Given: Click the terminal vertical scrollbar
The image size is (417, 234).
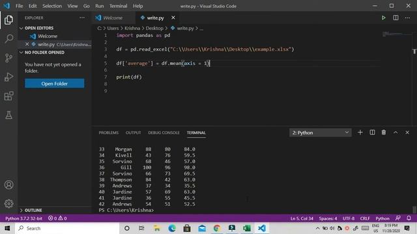Looking at the screenshot, I should coord(414,209).
